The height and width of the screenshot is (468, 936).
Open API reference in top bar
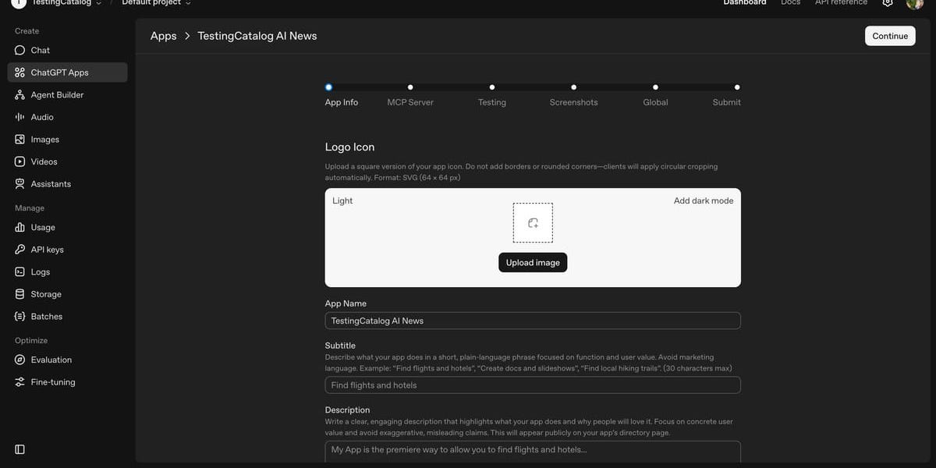(841, 2)
